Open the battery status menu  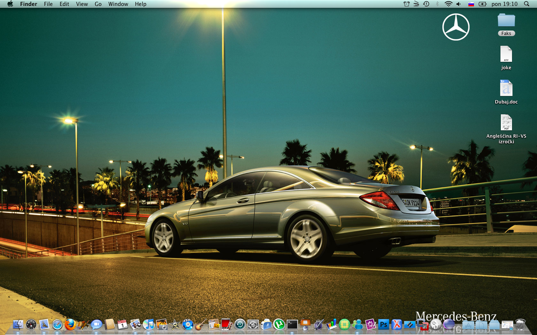(483, 4)
